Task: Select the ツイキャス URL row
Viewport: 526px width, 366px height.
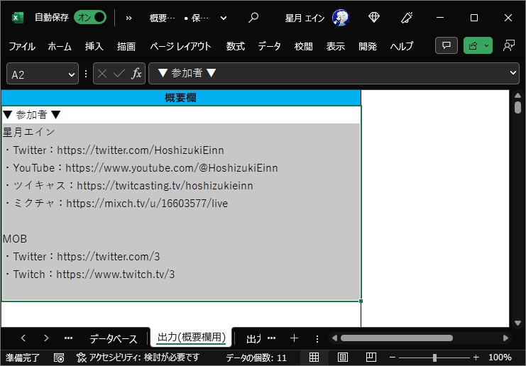Action: [181, 185]
